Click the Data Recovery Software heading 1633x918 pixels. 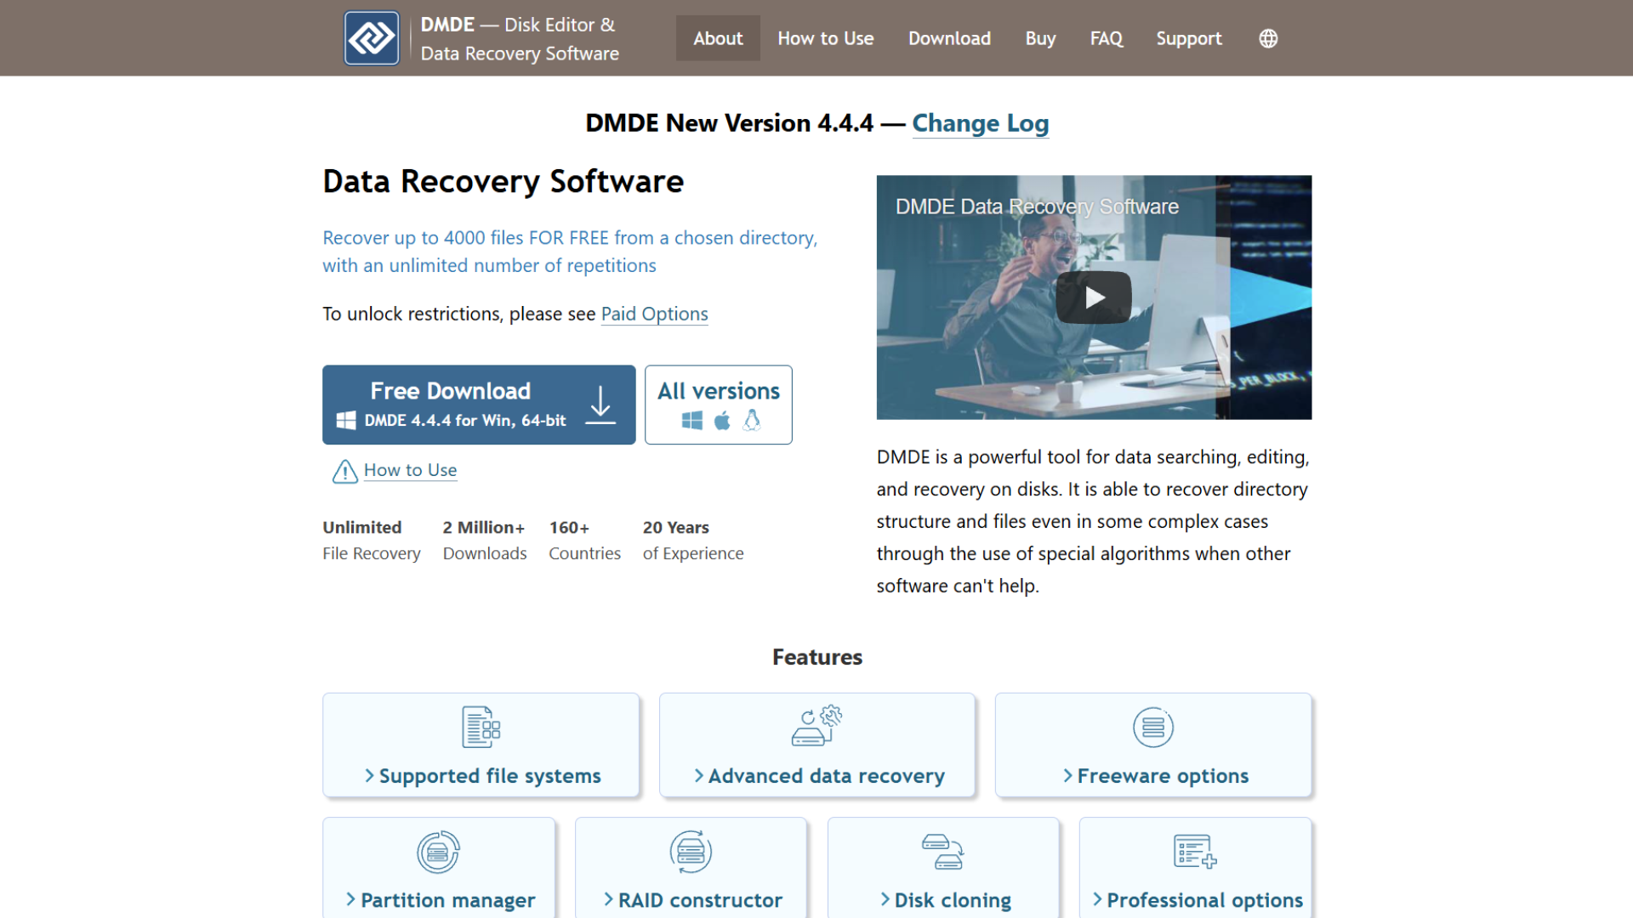click(x=504, y=182)
